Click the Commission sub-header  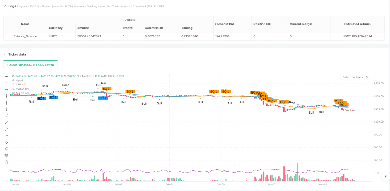point(154,28)
